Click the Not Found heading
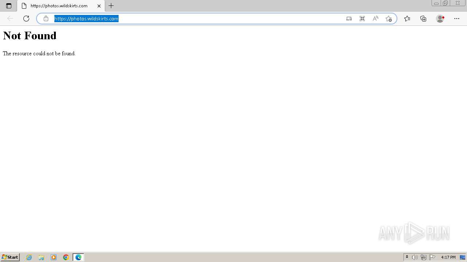 (x=30, y=36)
